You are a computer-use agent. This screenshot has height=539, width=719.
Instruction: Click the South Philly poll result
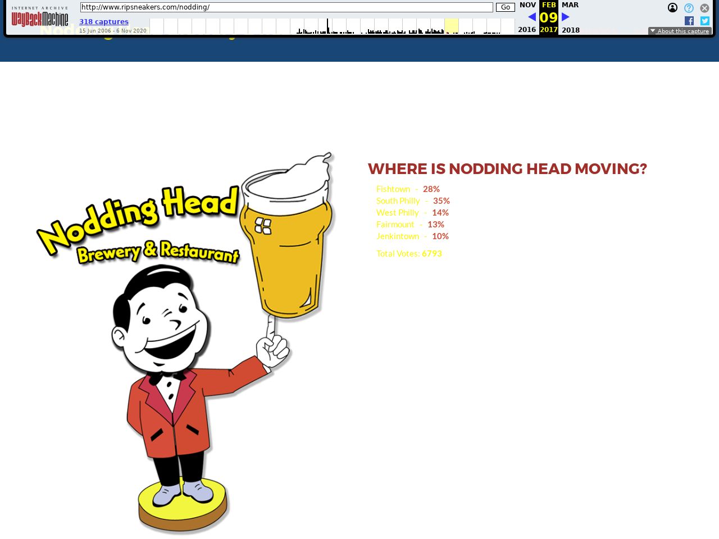413,201
